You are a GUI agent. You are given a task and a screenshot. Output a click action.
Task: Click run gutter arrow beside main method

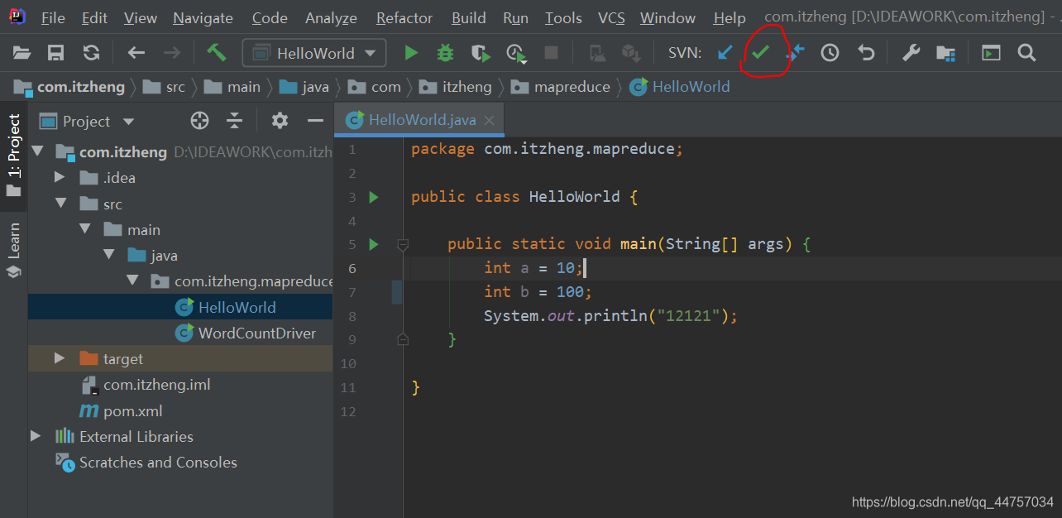[x=374, y=244]
